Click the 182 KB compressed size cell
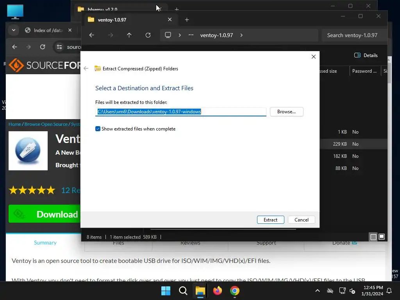Screen dimensions: 400x300 (x=340, y=156)
